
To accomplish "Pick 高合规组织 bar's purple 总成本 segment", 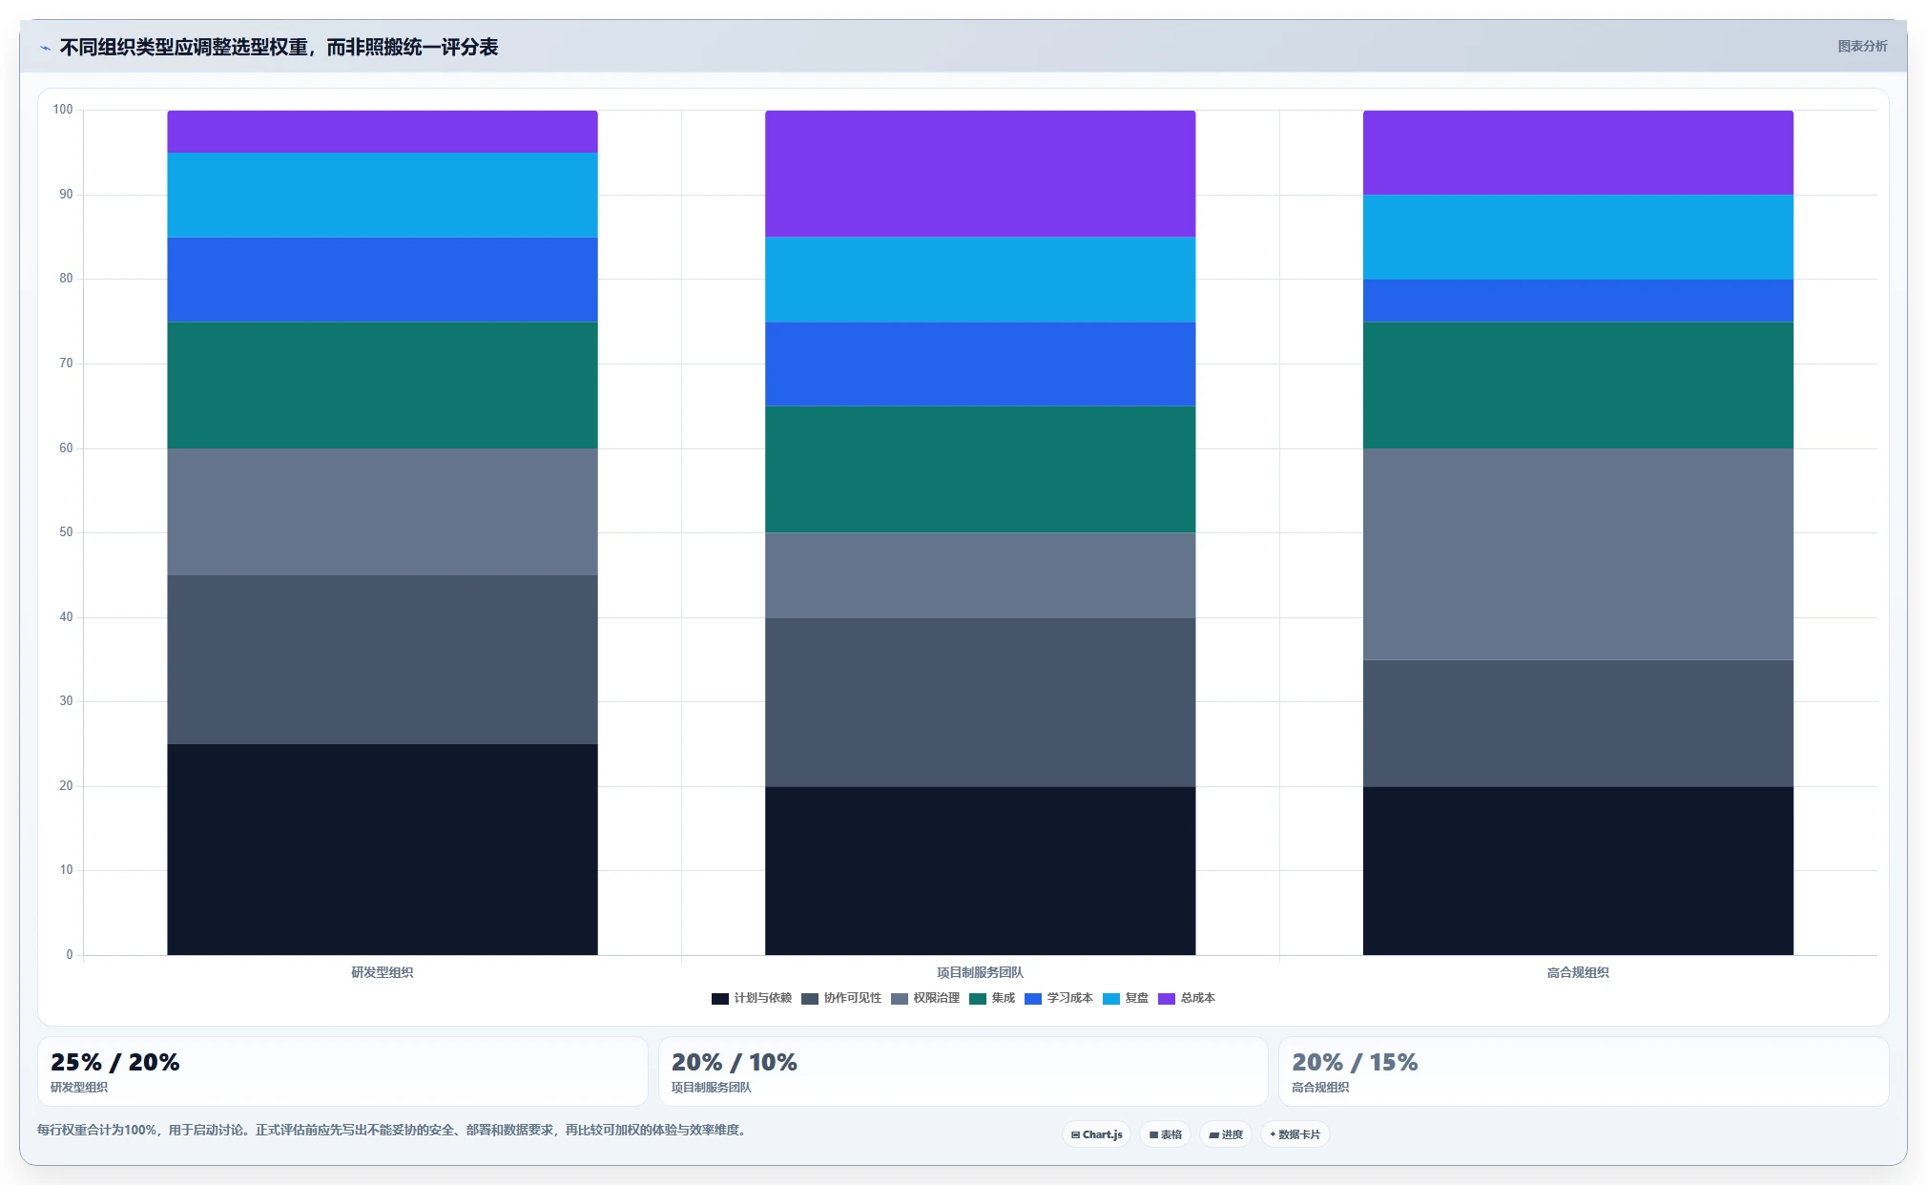I will coord(1578,153).
